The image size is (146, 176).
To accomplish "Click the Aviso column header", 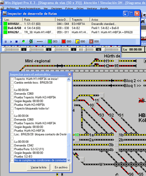I will tap(115, 20).
